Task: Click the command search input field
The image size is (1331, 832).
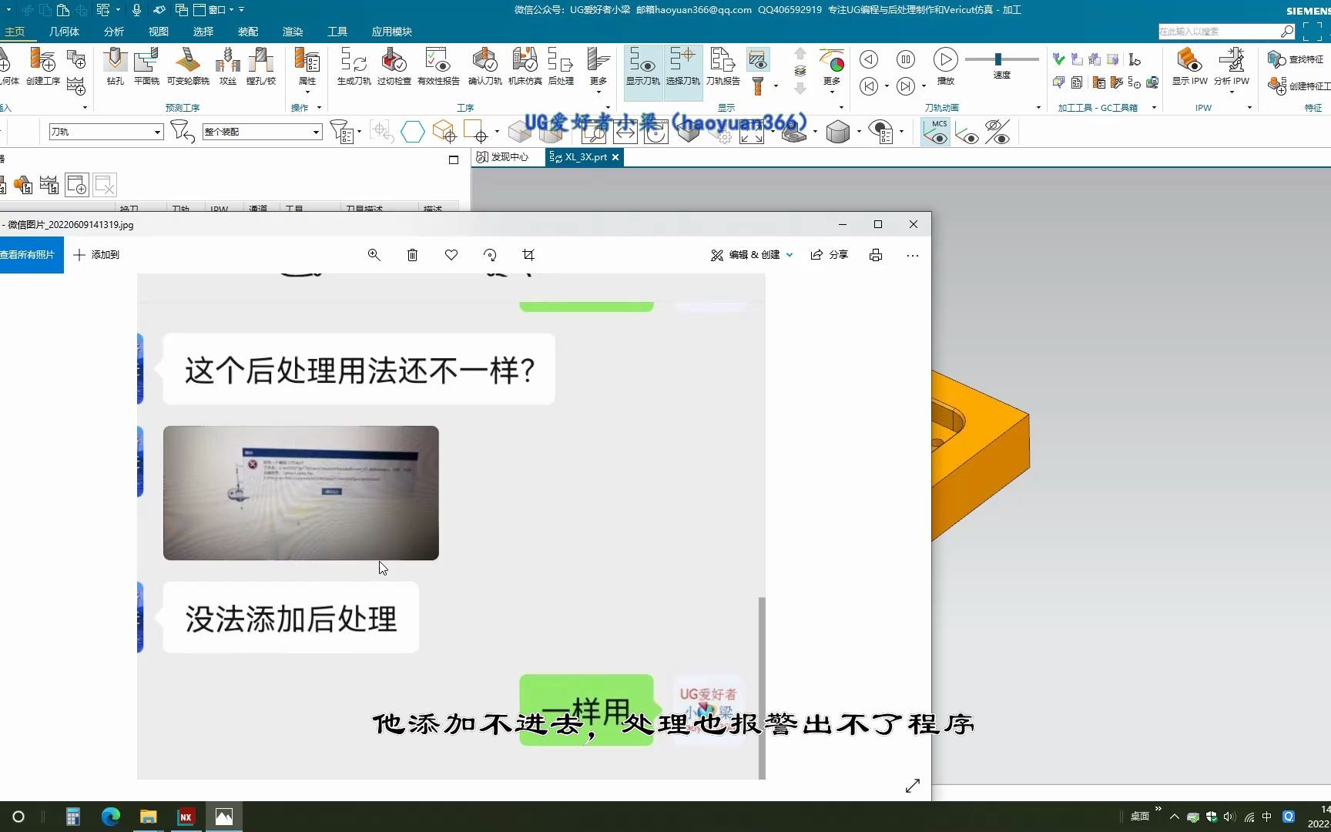Action: point(1217,32)
